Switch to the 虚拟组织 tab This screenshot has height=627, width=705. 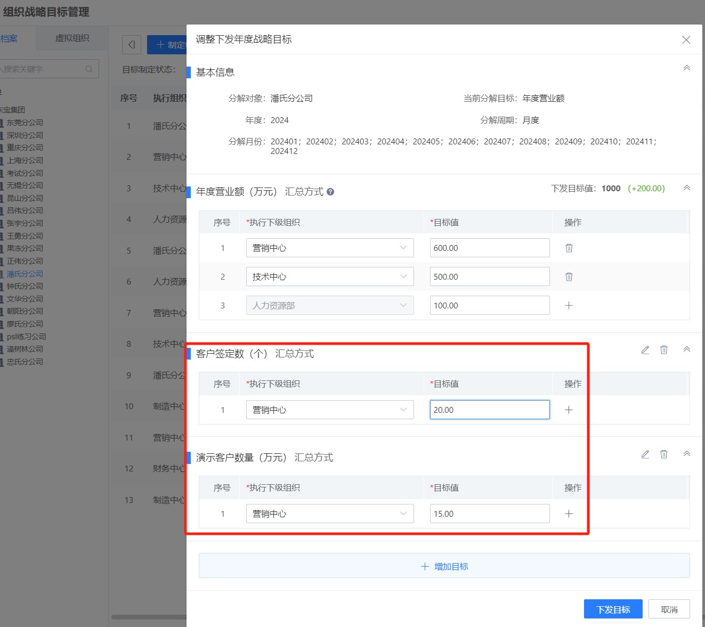pyautogui.click(x=72, y=38)
